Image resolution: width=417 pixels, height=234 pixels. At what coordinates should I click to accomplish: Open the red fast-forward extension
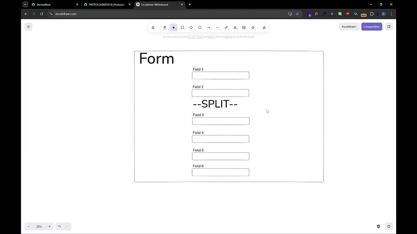348,14
